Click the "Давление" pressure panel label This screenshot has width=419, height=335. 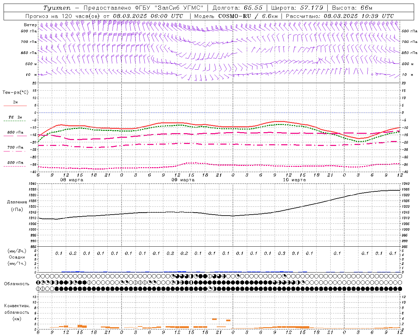[x=17, y=202]
